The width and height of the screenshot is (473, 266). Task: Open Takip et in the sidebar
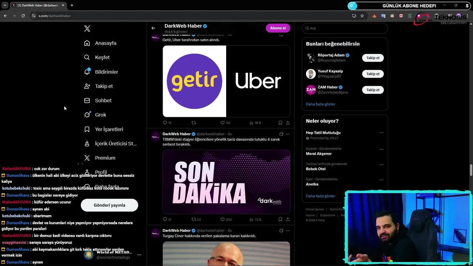point(98,86)
